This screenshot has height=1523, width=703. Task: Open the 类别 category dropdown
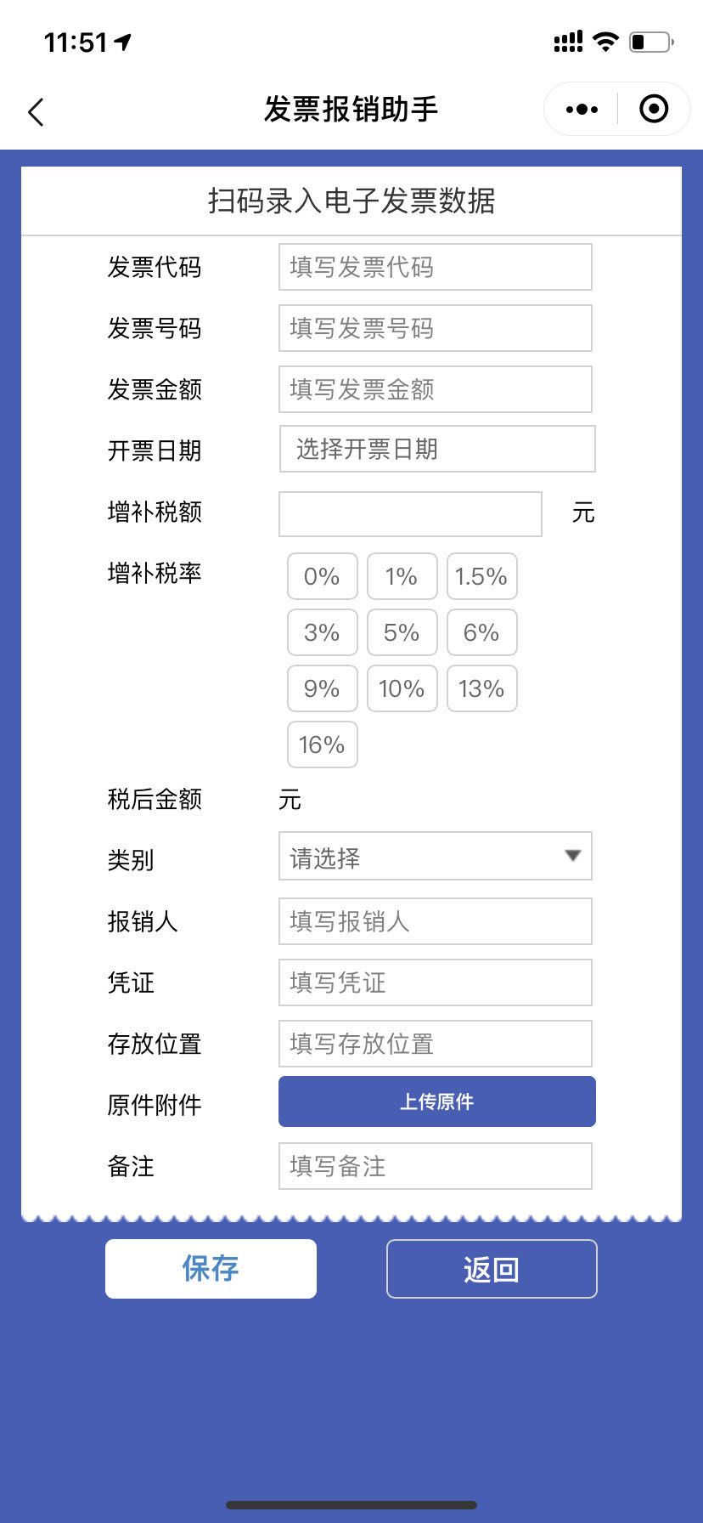tap(435, 856)
